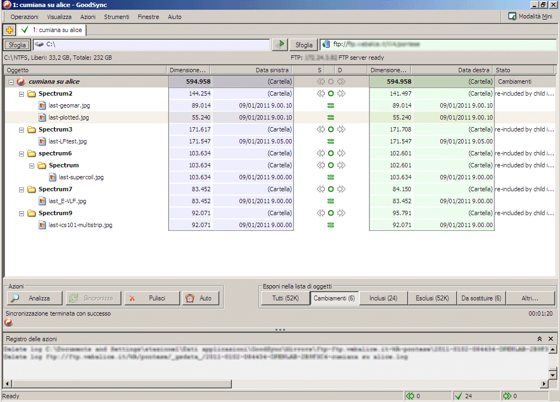560x402 pixels.
Task: Open the Operazioni menu
Action: pyautogui.click(x=24, y=17)
